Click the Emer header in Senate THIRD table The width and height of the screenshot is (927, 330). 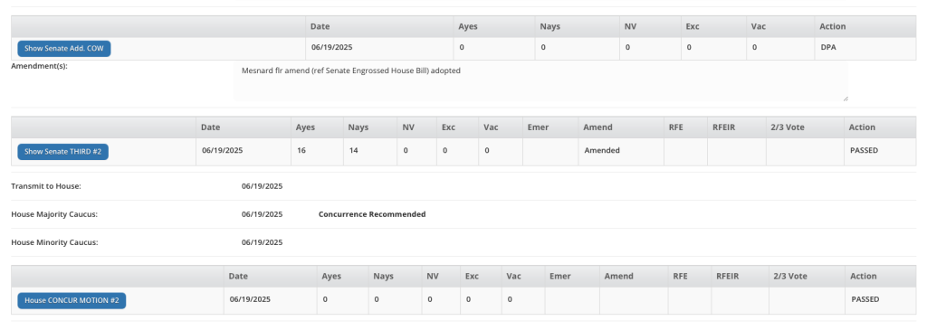click(538, 127)
